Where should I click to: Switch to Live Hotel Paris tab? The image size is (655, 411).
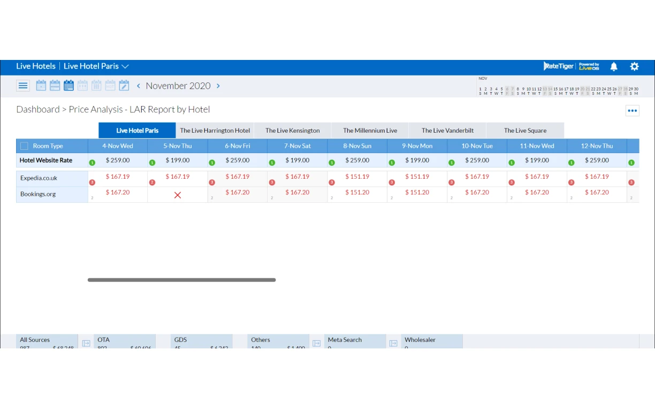pos(137,131)
